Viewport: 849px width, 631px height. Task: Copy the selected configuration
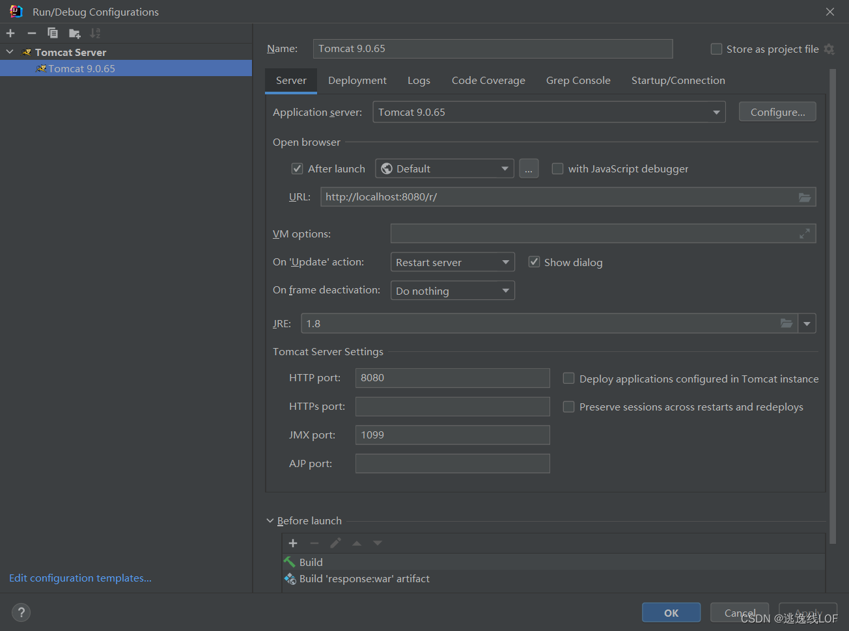coord(53,33)
